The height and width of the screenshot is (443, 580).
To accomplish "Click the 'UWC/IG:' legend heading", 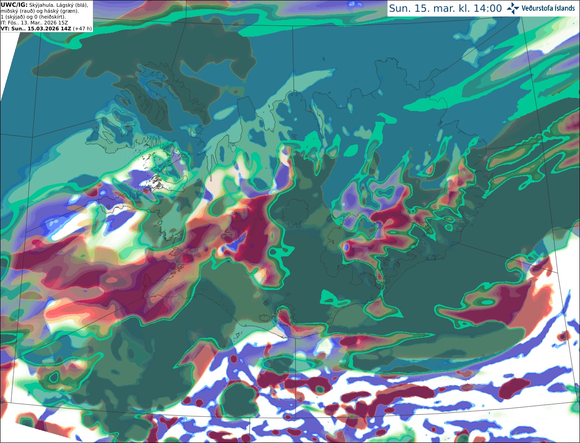I will coord(14,5).
